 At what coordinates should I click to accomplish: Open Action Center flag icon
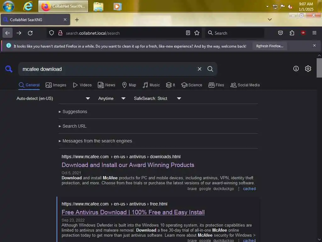283,6
